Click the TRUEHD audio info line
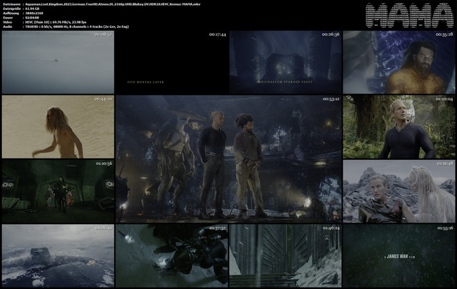 (x=76, y=26)
